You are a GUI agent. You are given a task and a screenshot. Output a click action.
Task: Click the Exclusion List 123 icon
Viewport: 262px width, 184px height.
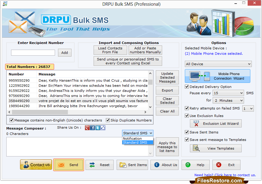click(x=196, y=123)
